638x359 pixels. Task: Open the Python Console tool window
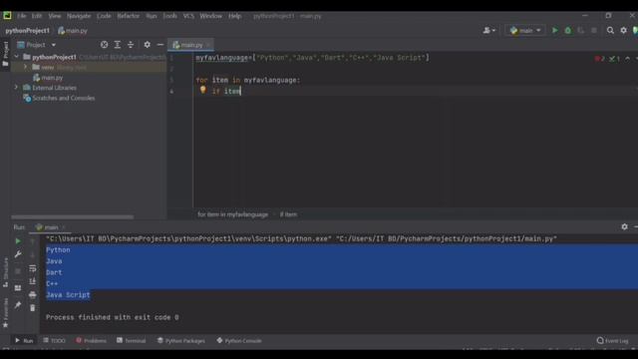(239, 340)
